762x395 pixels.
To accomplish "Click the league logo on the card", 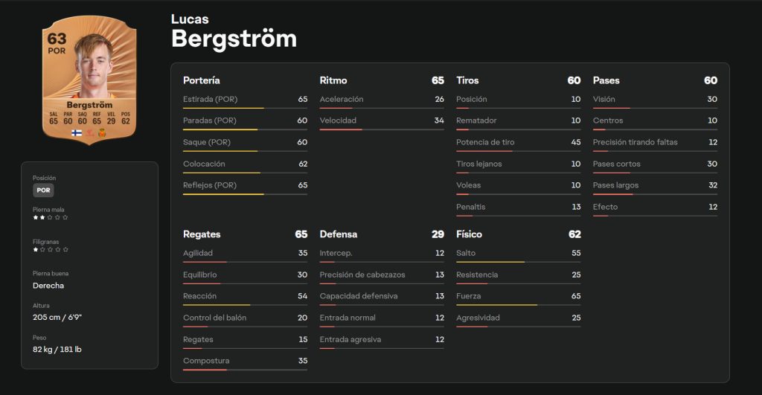I will (89, 132).
